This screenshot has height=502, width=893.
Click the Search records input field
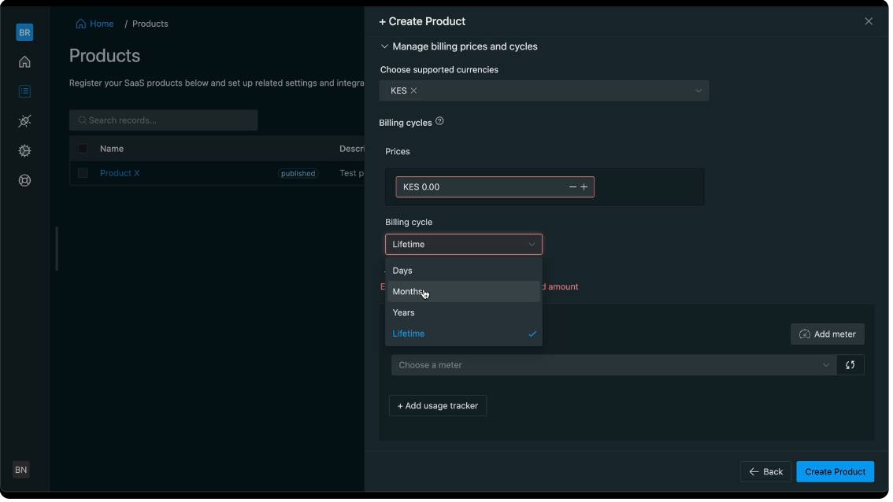point(164,120)
